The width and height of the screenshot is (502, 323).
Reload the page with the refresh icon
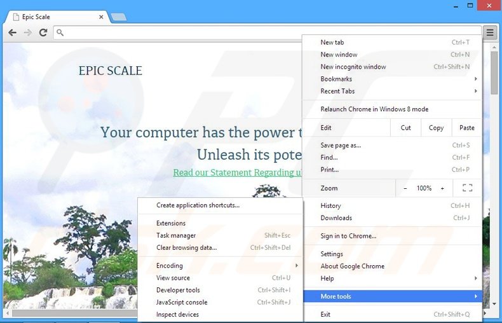43,32
